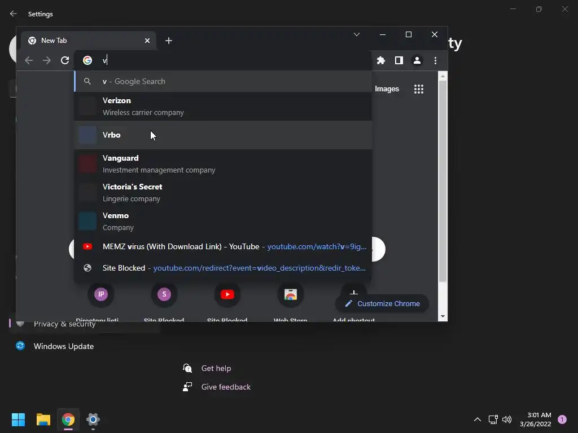Show hidden icons in the system tray
Screen dimensions: 578x433
(478, 419)
